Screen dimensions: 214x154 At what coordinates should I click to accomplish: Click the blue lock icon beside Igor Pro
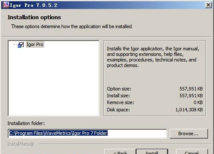pyautogui.click(x=19, y=46)
